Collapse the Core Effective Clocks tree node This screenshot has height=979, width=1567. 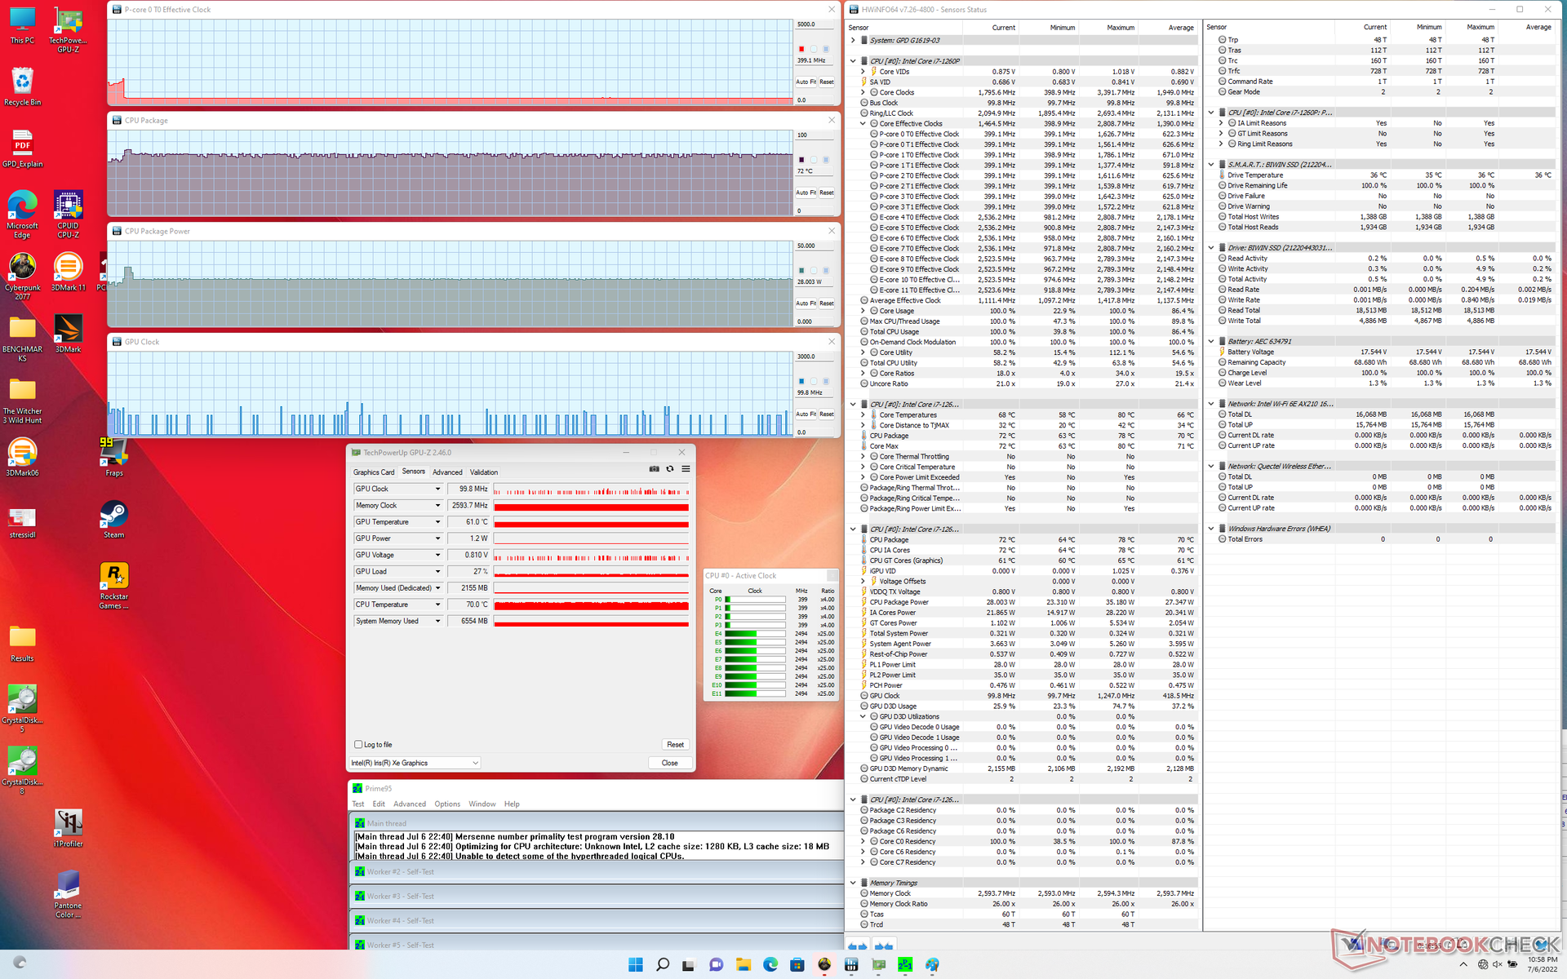(x=863, y=124)
